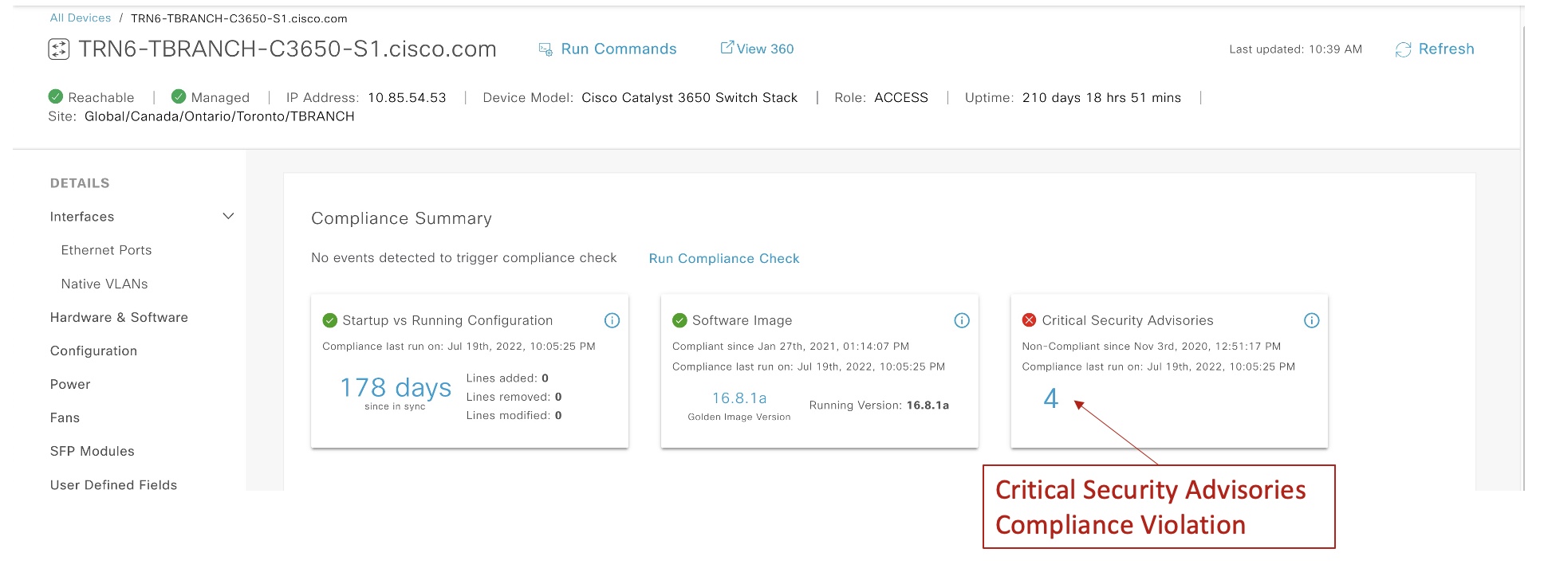Click the 4 critical advisories count
Screen dimensions: 1544x572
coord(1050,398)
